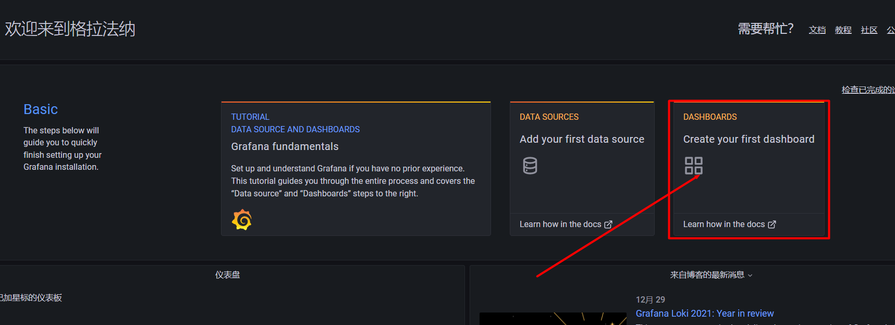Screen dimensions: 895x325
Task: Select Create your first dashboard
Action: pos(749,139)
